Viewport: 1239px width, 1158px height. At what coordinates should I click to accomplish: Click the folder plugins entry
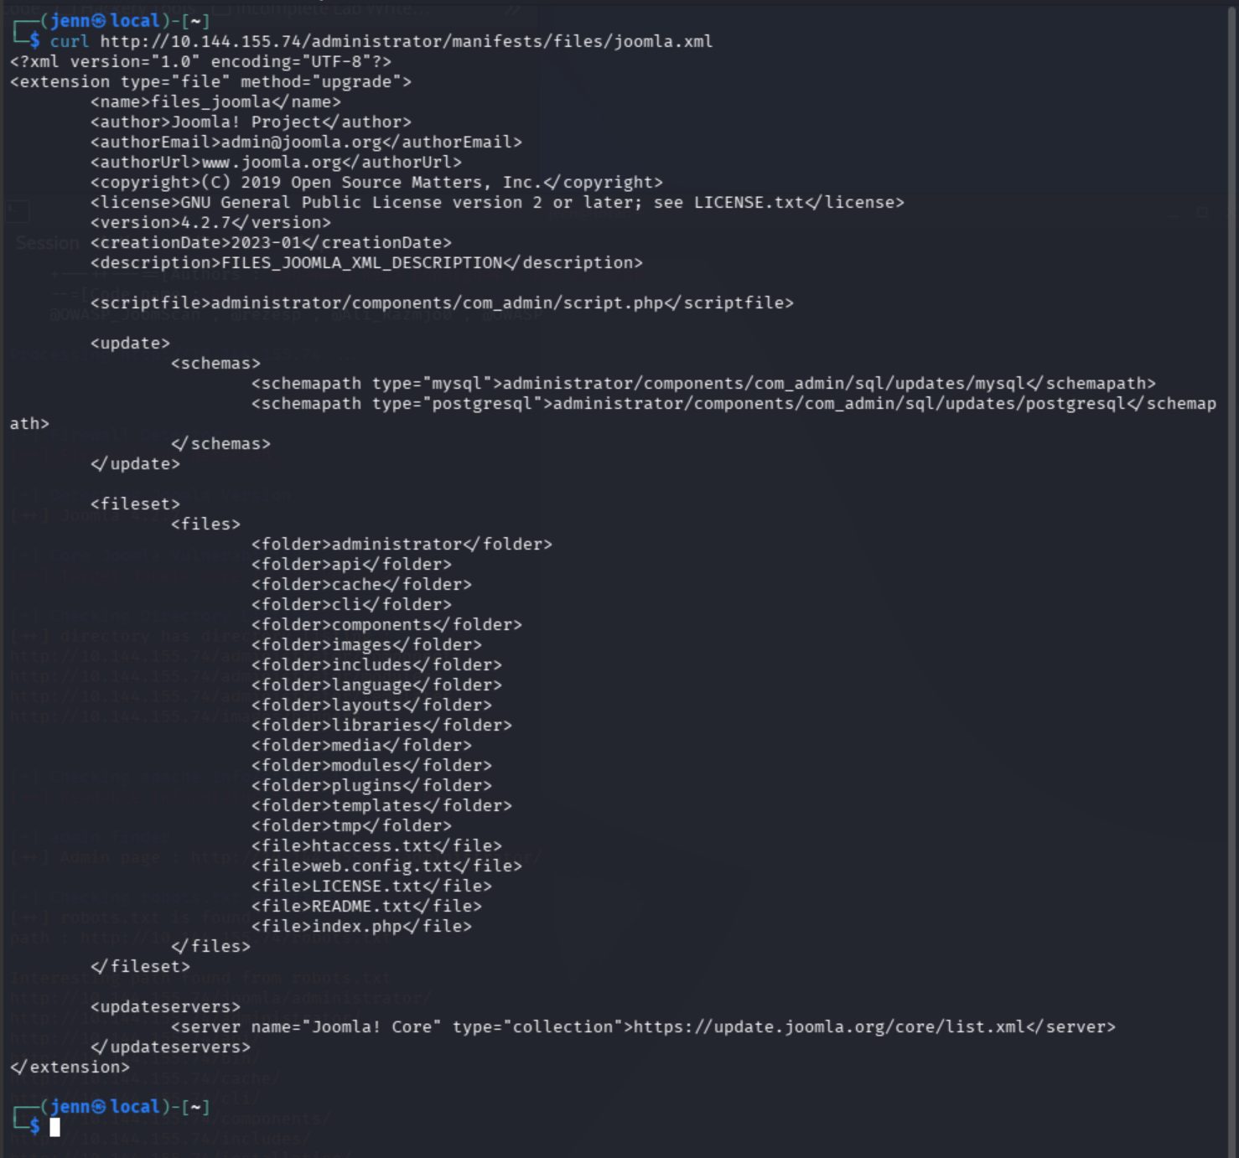(x=371, y=785)
